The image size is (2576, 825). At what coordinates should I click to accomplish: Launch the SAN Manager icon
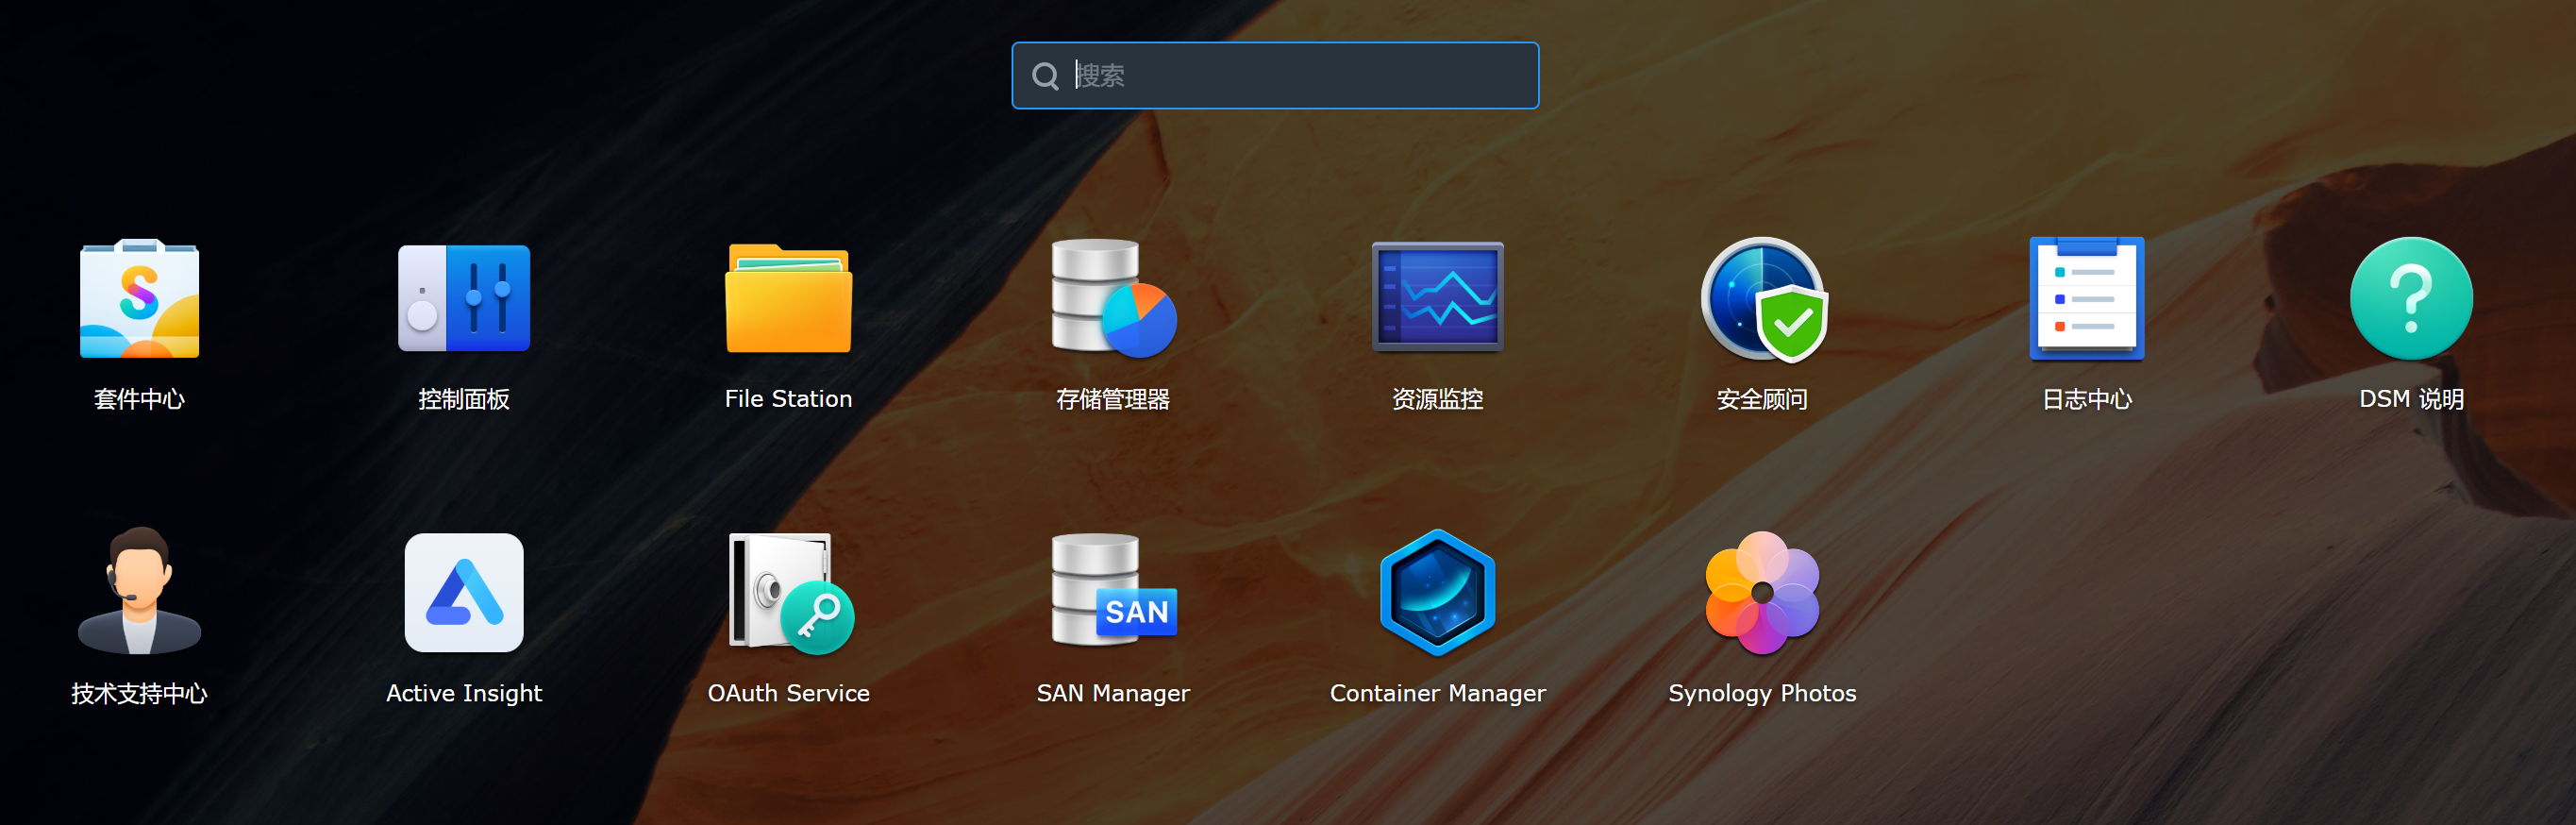point(1112,592)
